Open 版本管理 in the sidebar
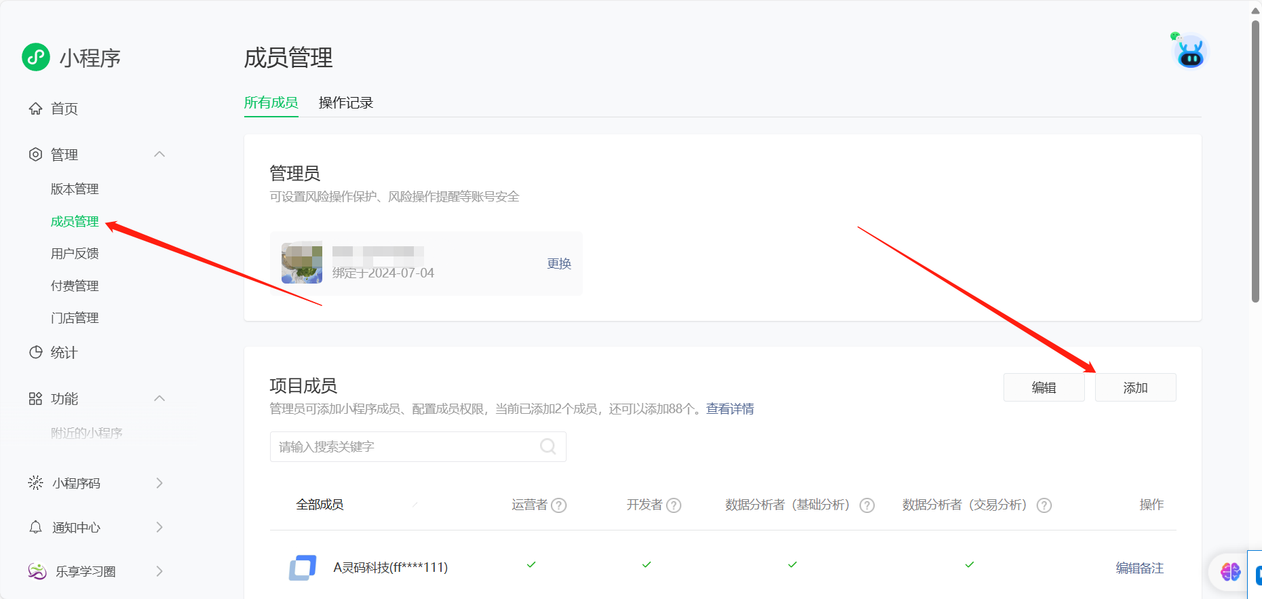Screen dimensions: 1262x599 [x=75, y=189]
